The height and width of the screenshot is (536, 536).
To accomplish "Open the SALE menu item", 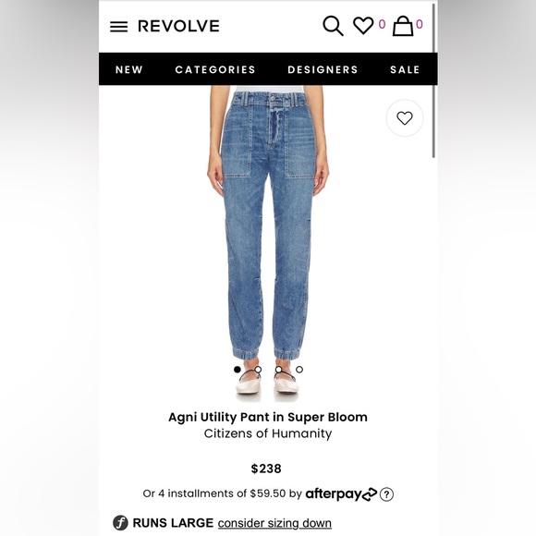I will click(405, 69).
